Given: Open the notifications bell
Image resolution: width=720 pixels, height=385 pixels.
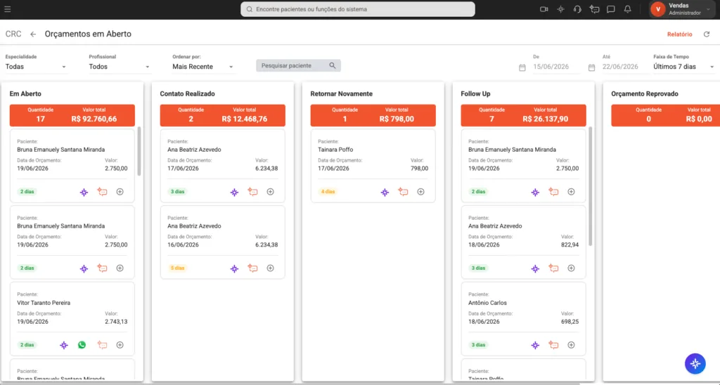Looking at the screenshot, I should [x=628, y=9].
